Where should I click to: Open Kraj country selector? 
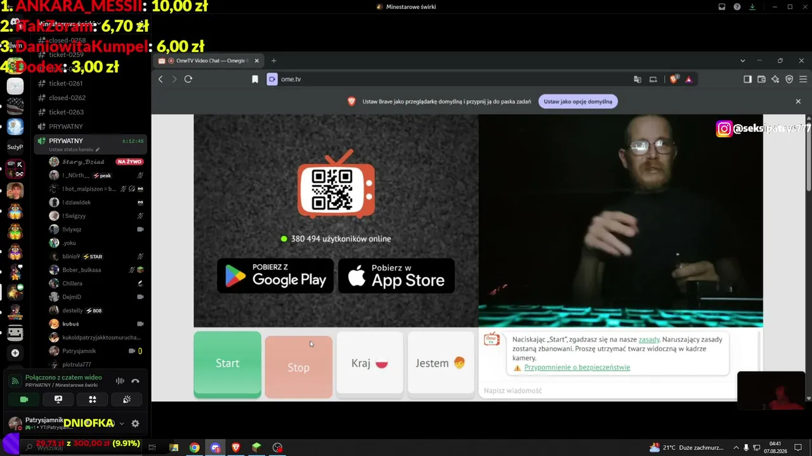point(370,364)
